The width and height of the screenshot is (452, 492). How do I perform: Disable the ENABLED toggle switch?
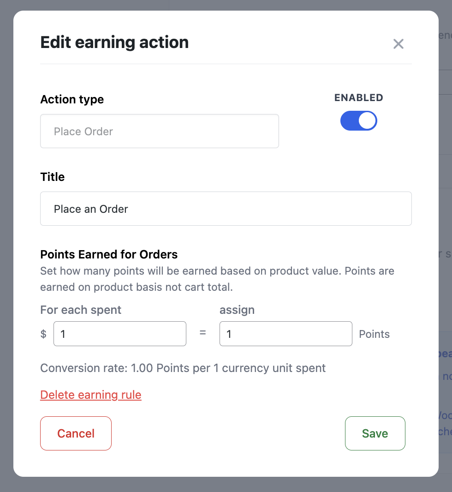(358, 120)
